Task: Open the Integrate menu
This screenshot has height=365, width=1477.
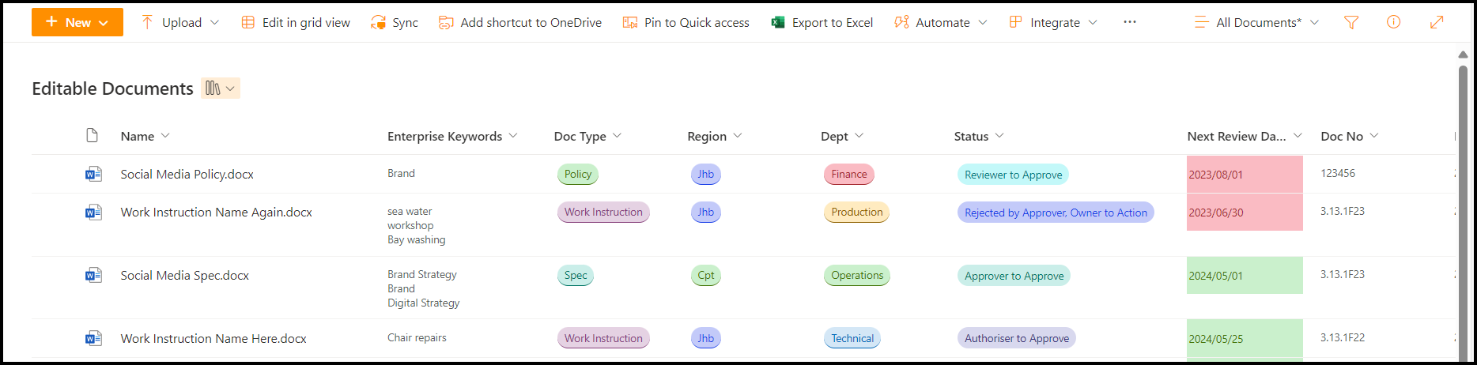Action: 1054,23
